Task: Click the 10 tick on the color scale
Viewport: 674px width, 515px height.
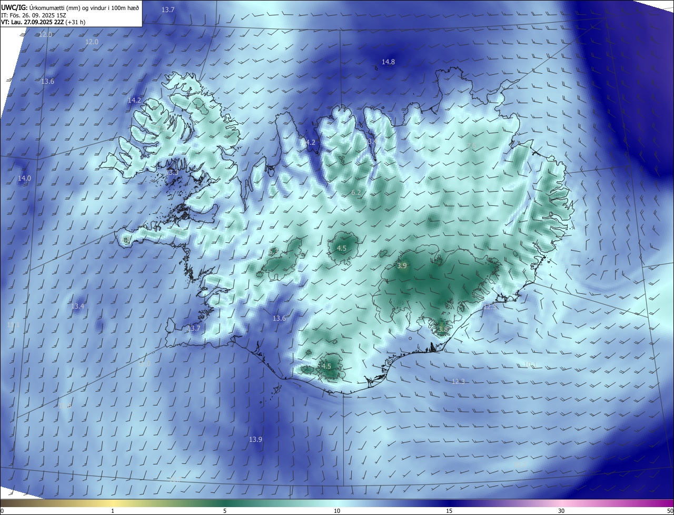Action: click(337, 511)
